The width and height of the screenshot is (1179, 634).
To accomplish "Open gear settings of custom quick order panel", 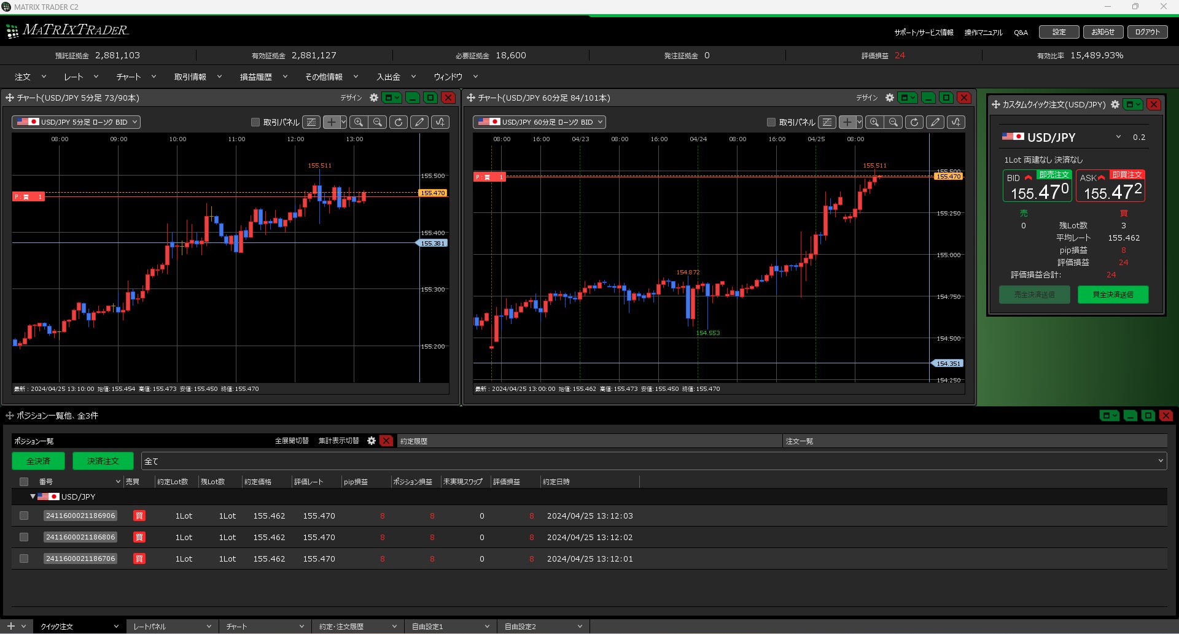I will tap(1115, 104).
